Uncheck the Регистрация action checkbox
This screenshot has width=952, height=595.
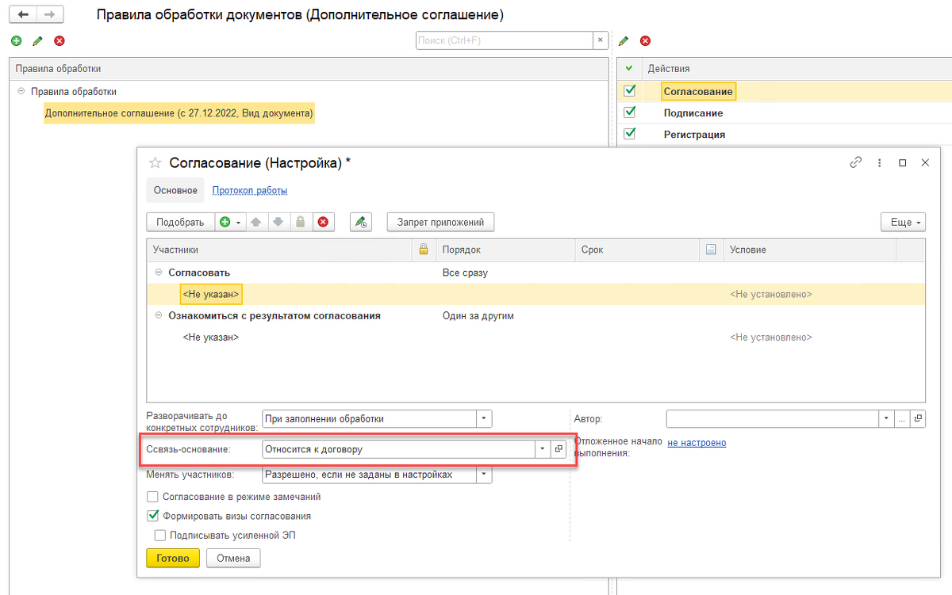point(630,134)
